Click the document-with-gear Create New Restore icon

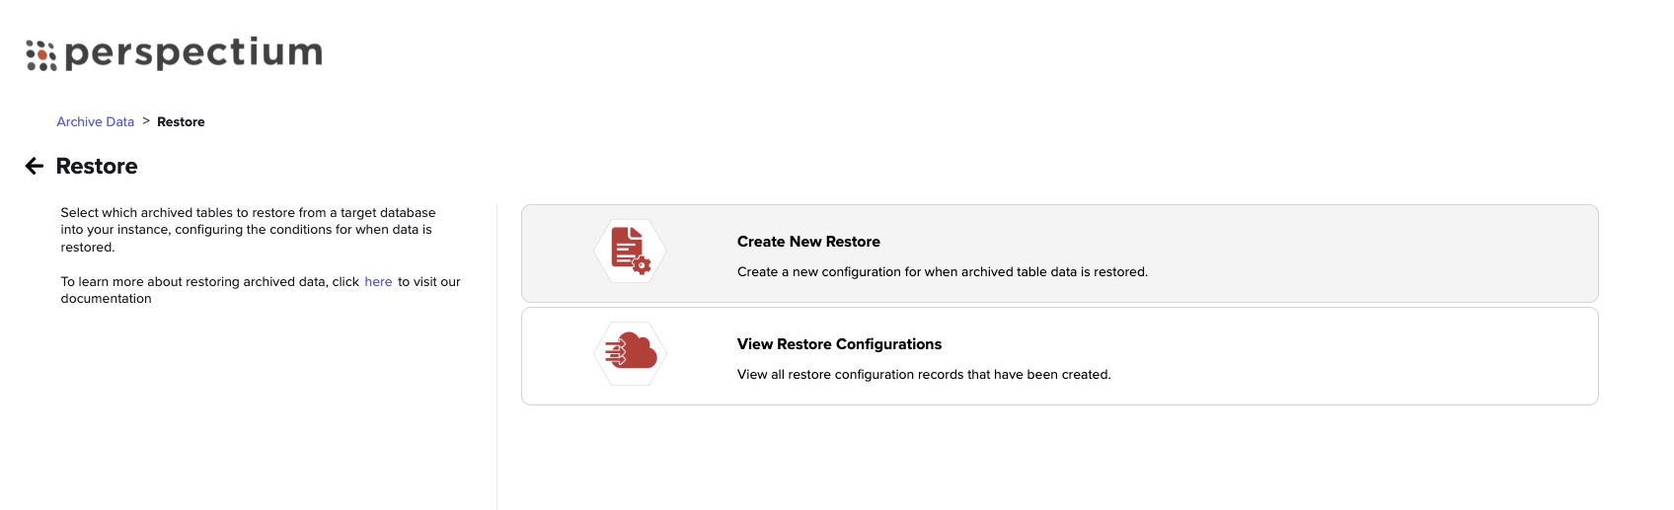pyautogui.click(x=631, y=251)
